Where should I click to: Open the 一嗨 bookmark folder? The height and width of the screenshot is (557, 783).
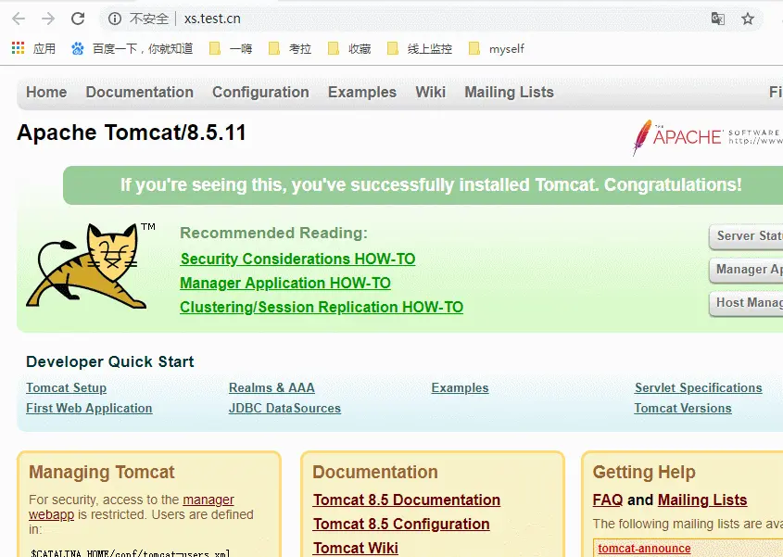(x=231, y=48)
